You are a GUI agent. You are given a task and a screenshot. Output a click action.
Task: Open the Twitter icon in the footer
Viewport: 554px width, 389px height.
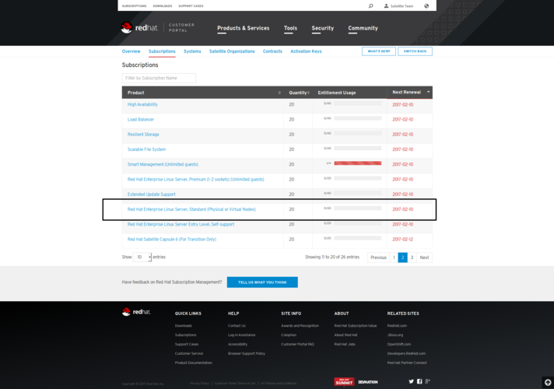click(x=412, y=381)
